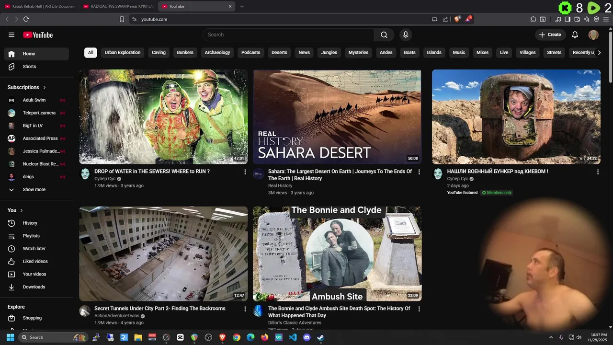Select the Archaeology chip
The width and height of the screenshot is (613, 345).
point(217,52)
